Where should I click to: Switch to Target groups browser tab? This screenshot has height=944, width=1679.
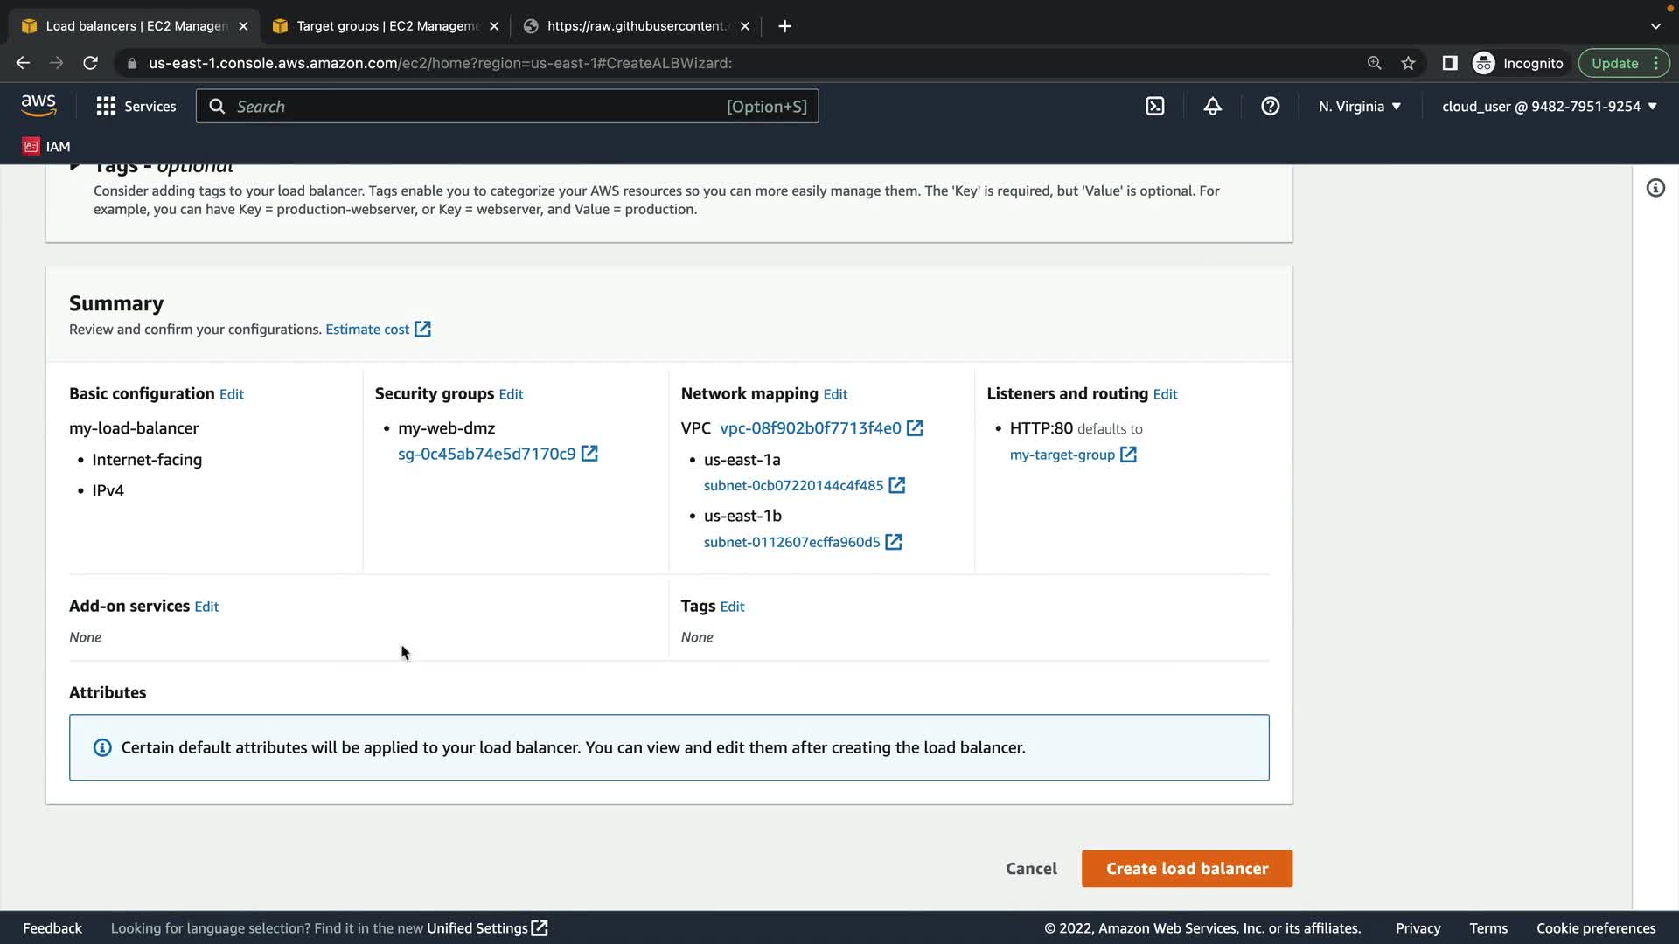tap(385, 26)
